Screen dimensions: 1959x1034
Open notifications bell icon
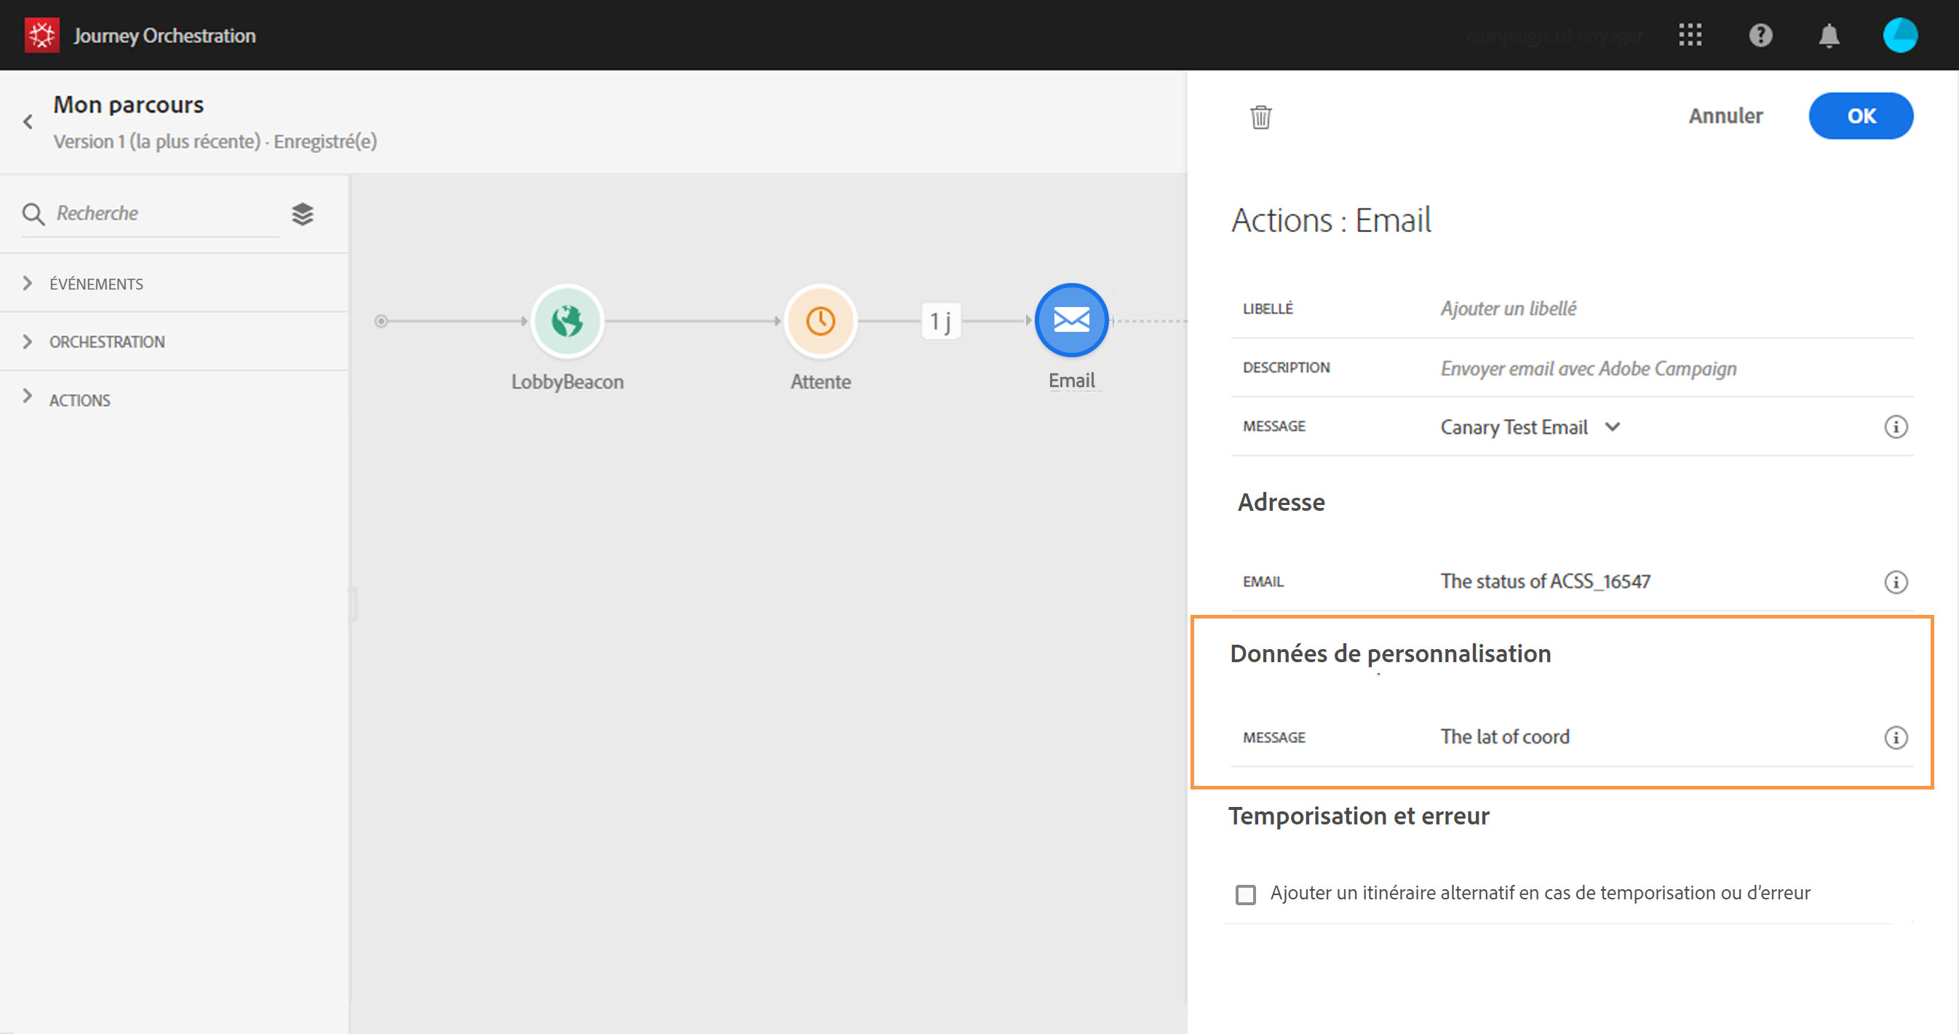click(x=1829, y=36)
